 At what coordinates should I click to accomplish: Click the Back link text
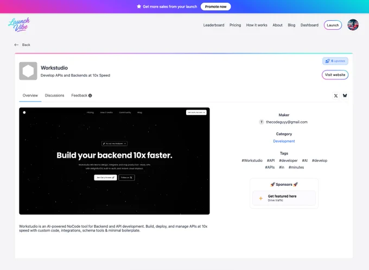(26, 45)
